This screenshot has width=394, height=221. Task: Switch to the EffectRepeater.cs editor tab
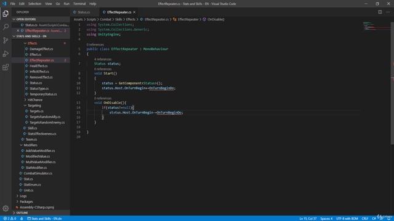(x=119, y=12)
